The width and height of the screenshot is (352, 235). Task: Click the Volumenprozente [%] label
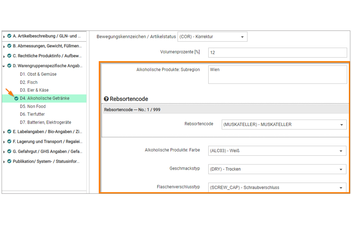pyautogui.click(x=180, y=52)
